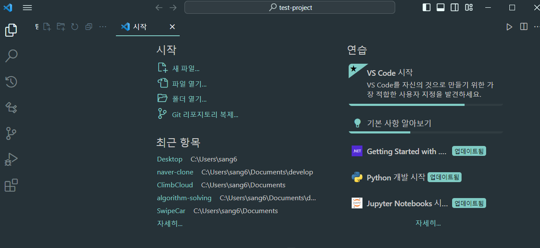Click the VS Code logo in title bar

click(x=8, y=8)
